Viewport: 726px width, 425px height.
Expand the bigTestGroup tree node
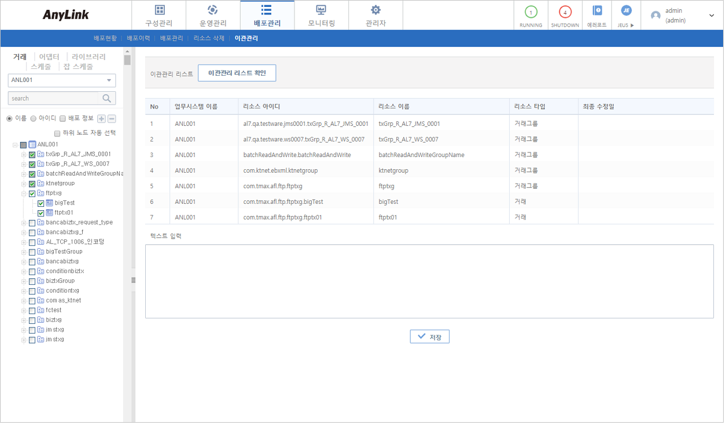tap(25, 251)
